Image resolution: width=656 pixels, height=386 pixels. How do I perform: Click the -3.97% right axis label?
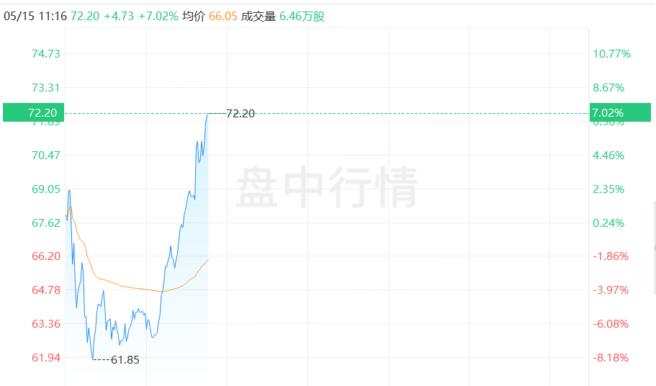(611, 289)
